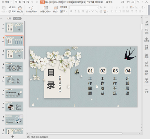This screenshot has width=150, height=139.
Task: Click the Share icon in title bar
Action: coord(128,2)
